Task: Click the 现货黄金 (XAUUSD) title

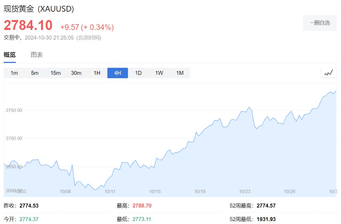Action: [x=39, y=9]
